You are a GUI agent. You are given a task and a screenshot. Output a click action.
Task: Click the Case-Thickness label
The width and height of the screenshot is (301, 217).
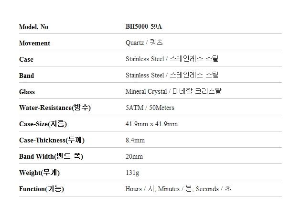point(52,140)
